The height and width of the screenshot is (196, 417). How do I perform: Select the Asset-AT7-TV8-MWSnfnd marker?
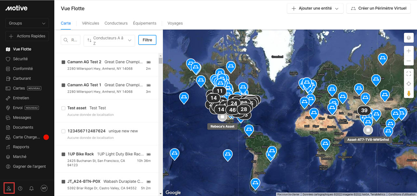point(368,130)
